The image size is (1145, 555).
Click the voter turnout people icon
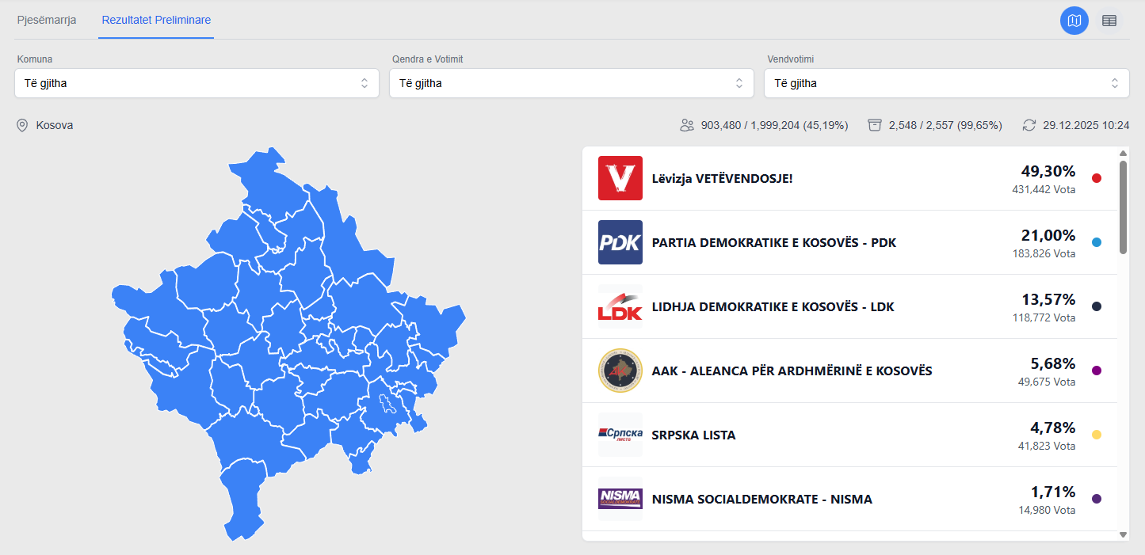(x=687, y=125)
